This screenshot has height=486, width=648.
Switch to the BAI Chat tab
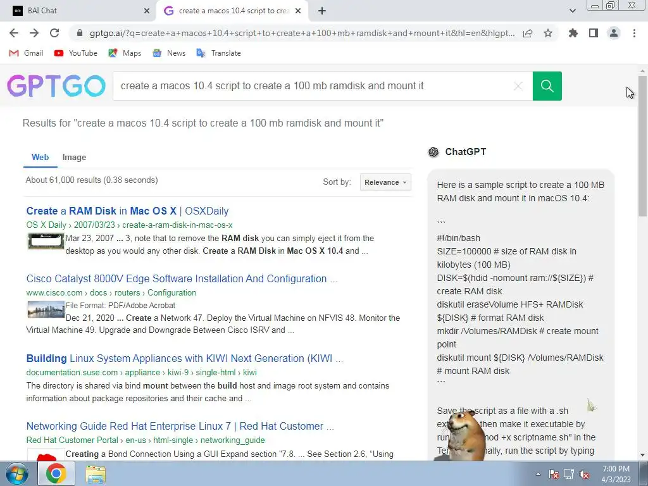(78, 11)
